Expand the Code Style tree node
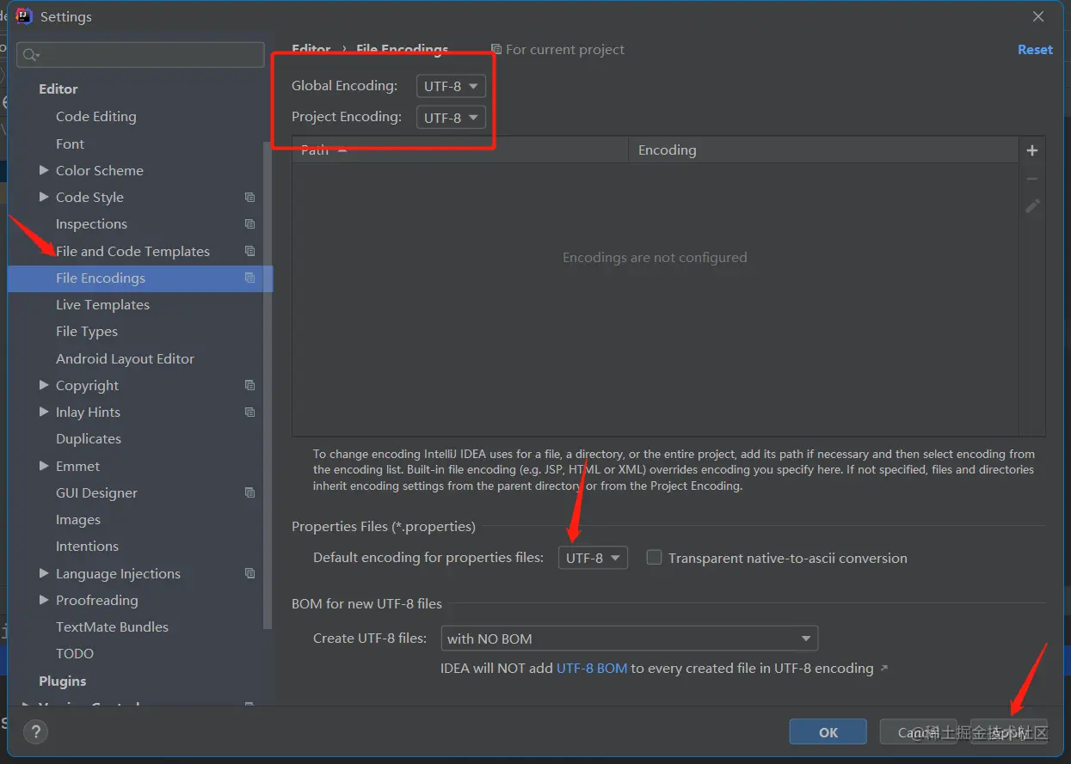 (x=44, y=197)
